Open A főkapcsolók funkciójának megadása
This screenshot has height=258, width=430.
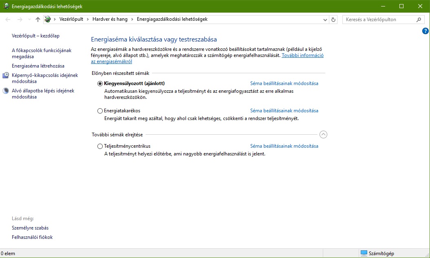click(x=42, y=53)
